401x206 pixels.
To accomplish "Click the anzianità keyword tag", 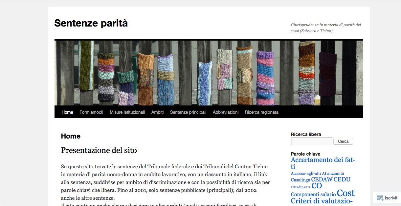I will tap(336, 174).
